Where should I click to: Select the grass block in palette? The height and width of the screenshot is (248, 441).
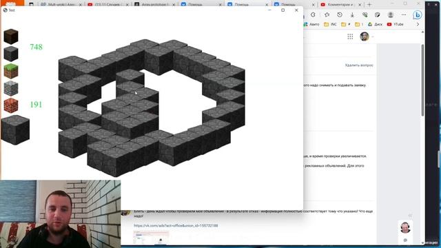coord(11,71)
